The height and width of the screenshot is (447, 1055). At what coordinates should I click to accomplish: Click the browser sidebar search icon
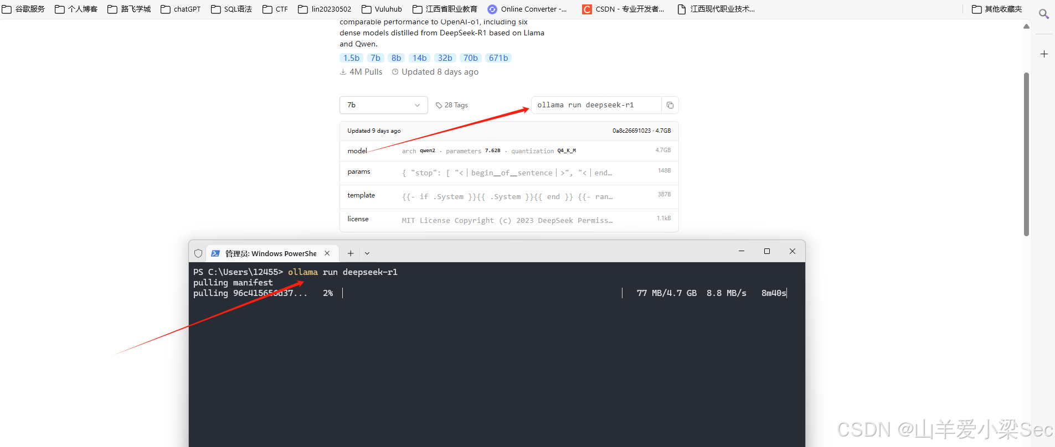1044,14
